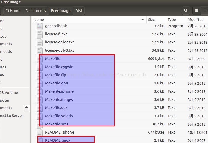Image resolution: width=208 pixels, height=143 pixels.
Task: Go to Dist in the path bar
Action: coord(79,10)
